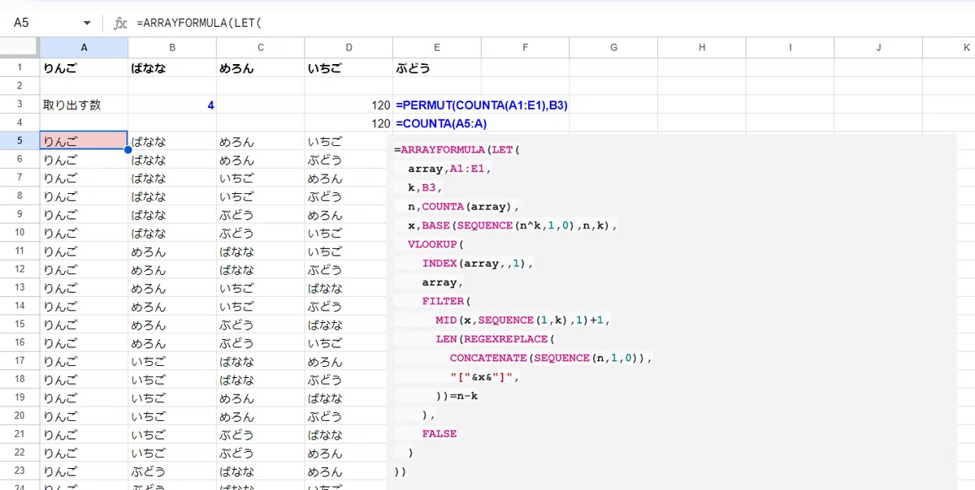Click cell D3 showing 120
The width and height of the screenshot is (975, 490).
pos(349,105)
